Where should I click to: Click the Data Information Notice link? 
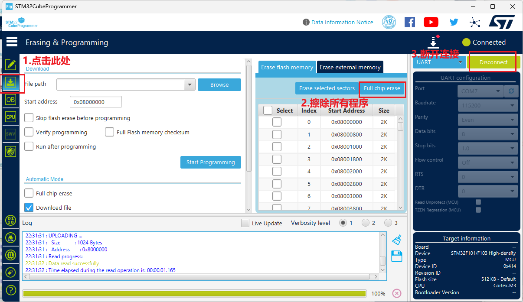[x=342, y=22]
